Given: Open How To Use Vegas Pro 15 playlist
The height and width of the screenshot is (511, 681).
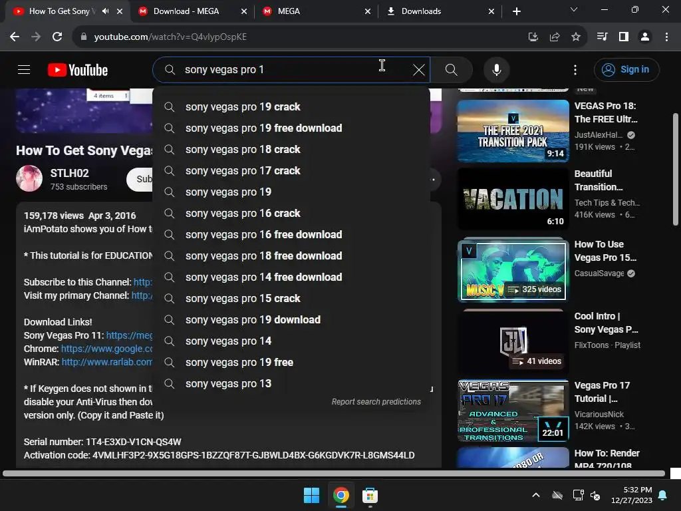Looking at the screenshot, I should (513, 270).
